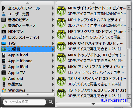Screen dimensions: 133x108
Task: Click the ロスレスオーディオ blue music icon
Action: (x=4, y=38)
